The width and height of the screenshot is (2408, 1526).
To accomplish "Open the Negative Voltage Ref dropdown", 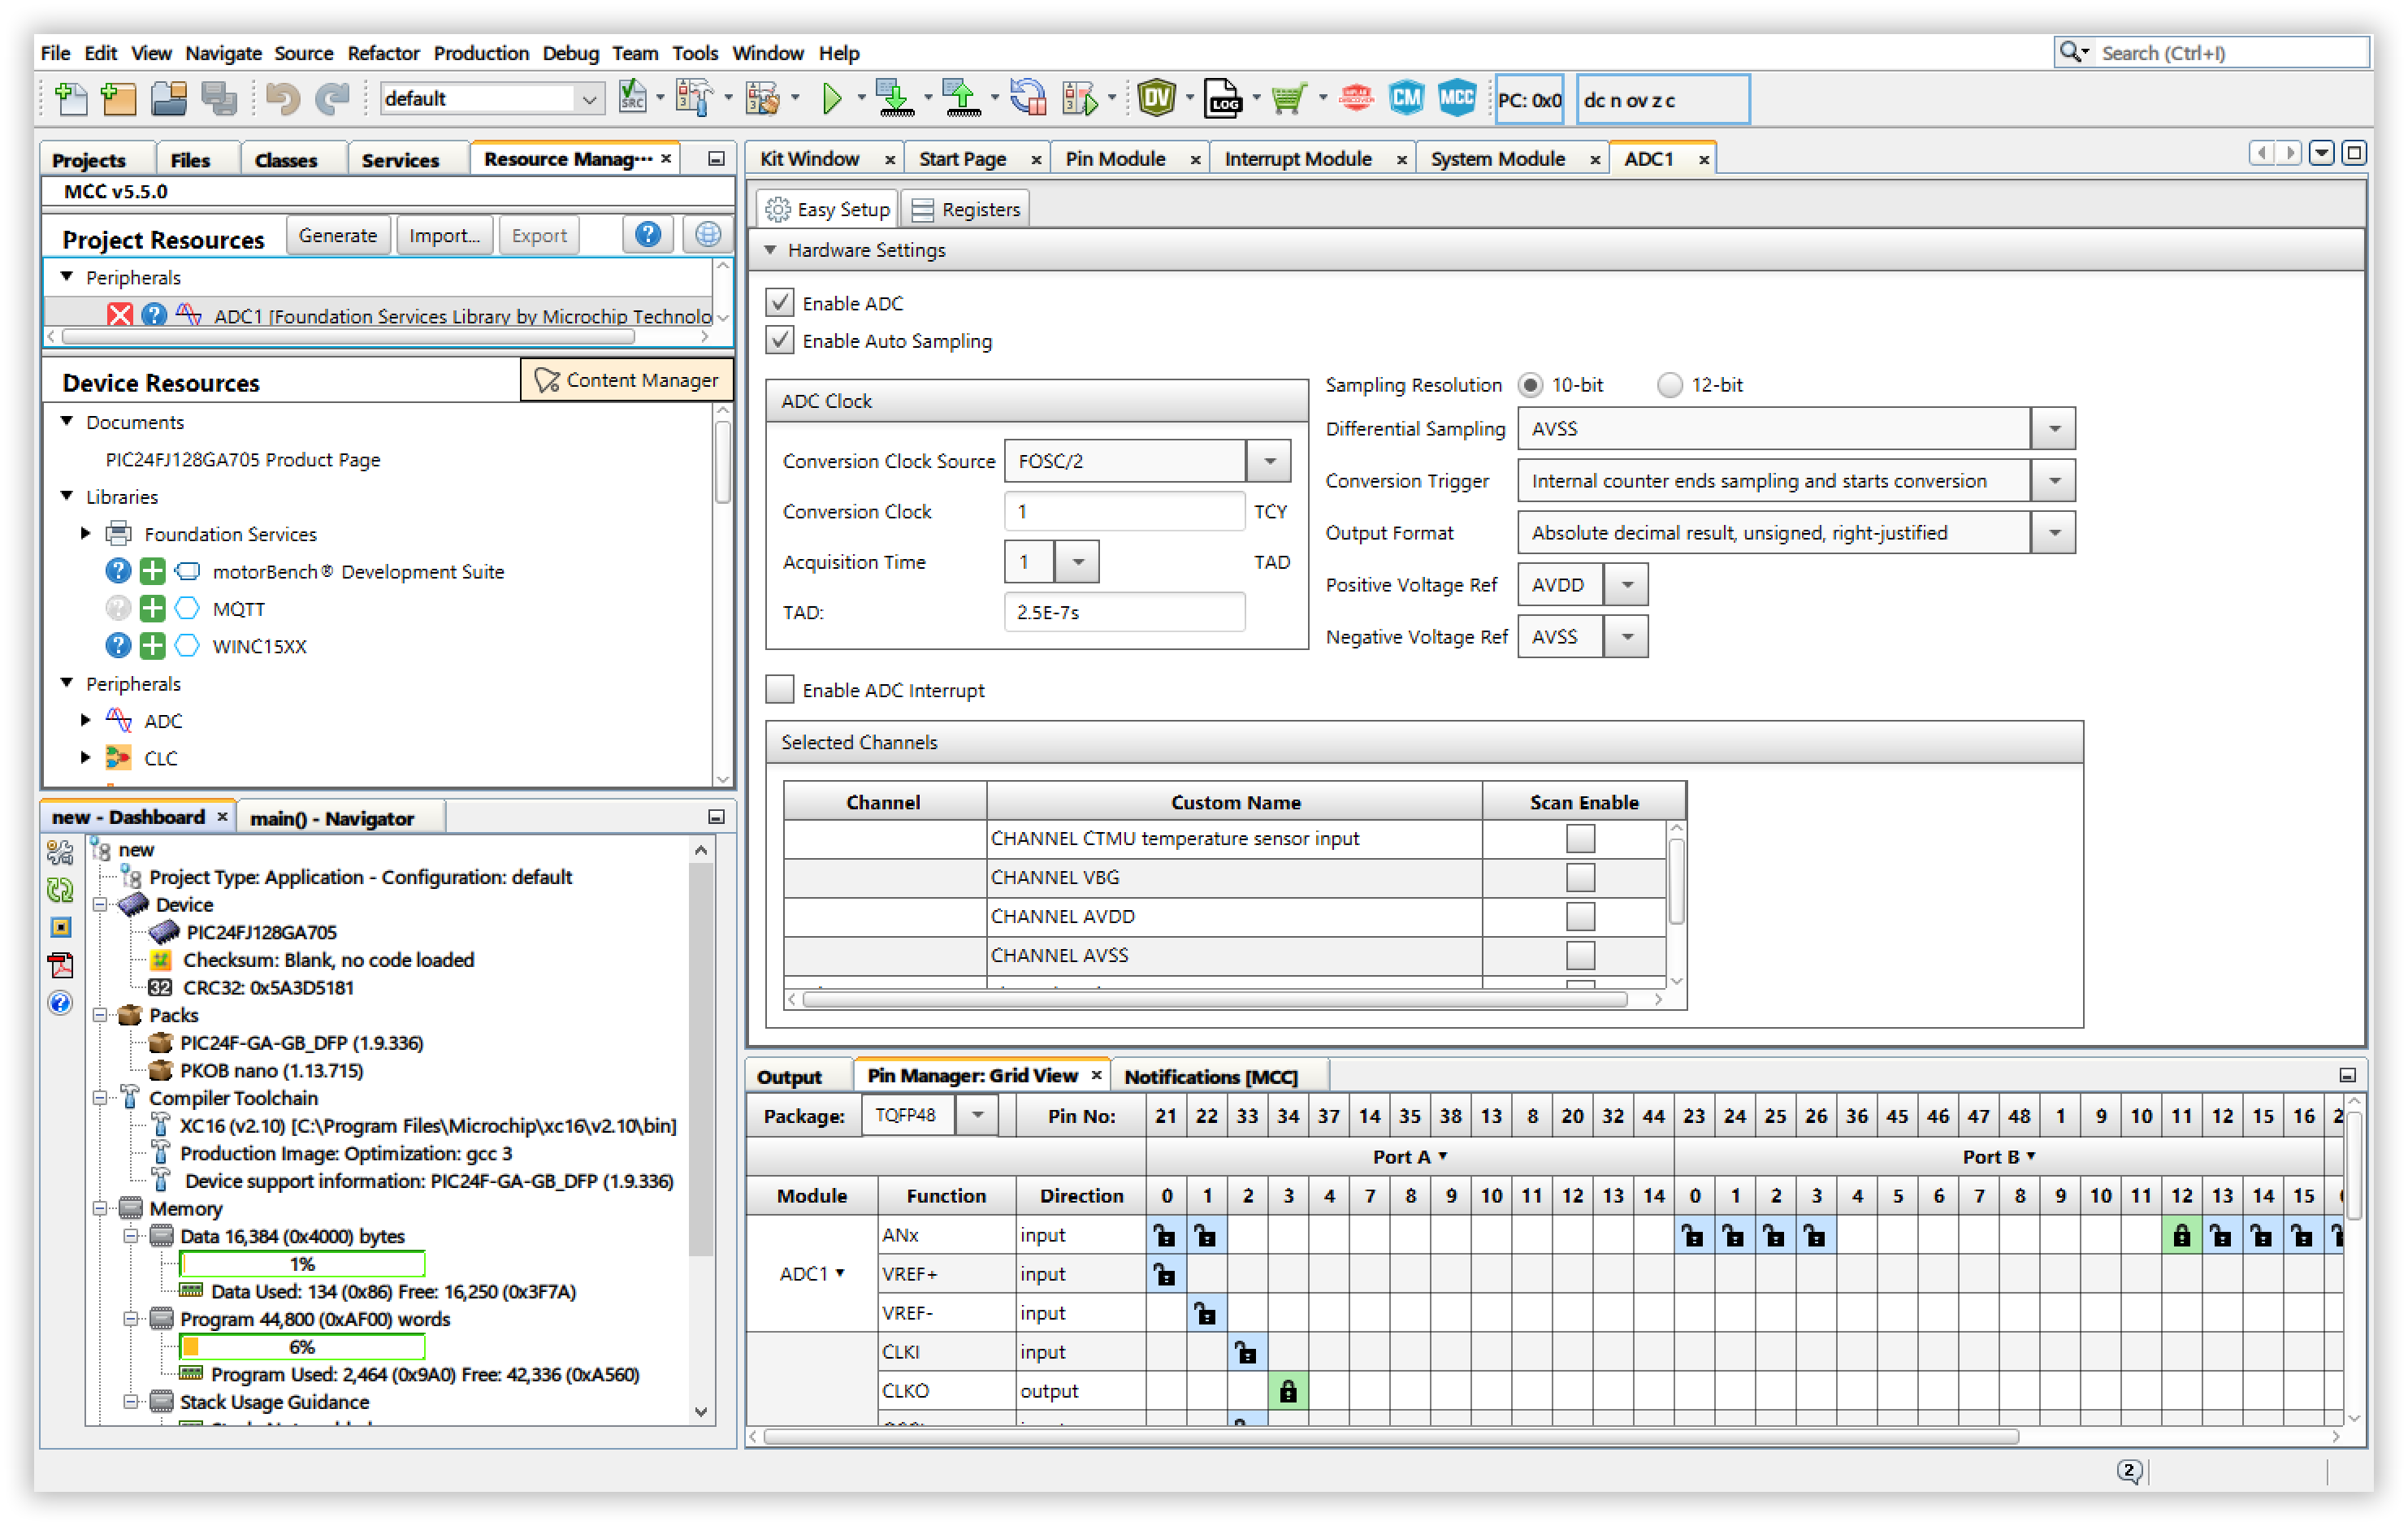I will (1627, 637).
